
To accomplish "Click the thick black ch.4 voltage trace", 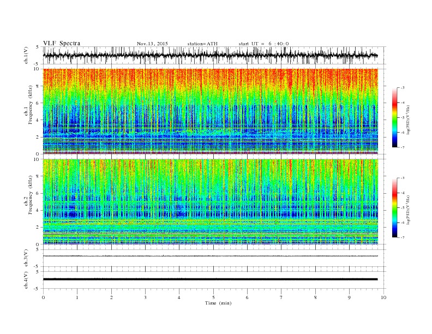I will click(x=210, y=279).
